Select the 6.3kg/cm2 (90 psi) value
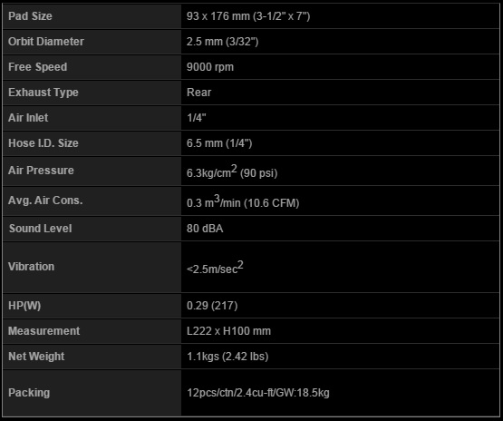 (x=232, y=171)
